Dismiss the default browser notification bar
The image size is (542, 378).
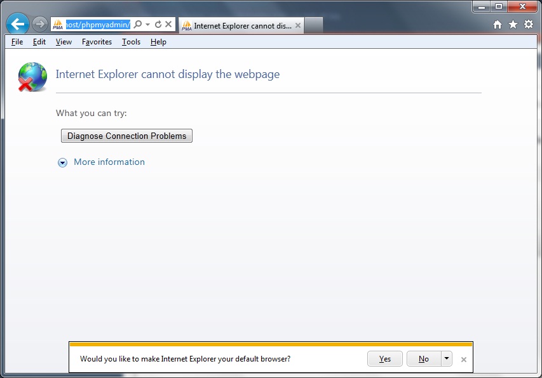click(464, 360)
